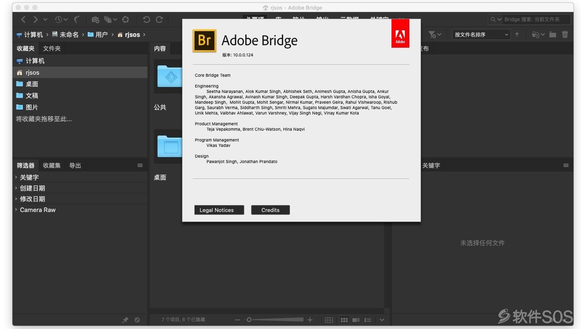The height and width of the screenshot is (329, 581).
Task: Click 用户 in the path bar
Action: click(98, 34)
